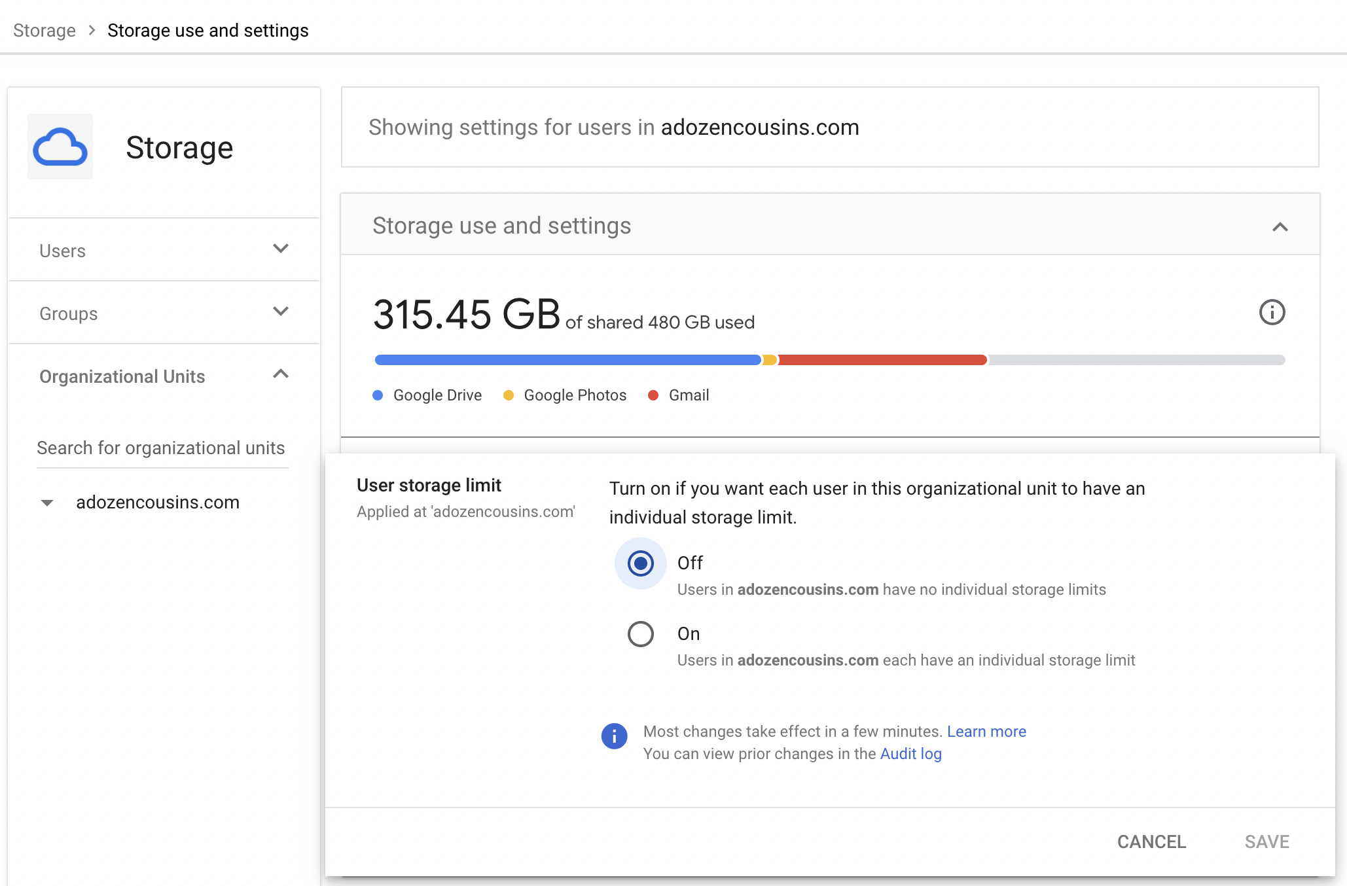Expand the Users section
The width and height of the screenshot is (1347, 886).
coord(281,249)
